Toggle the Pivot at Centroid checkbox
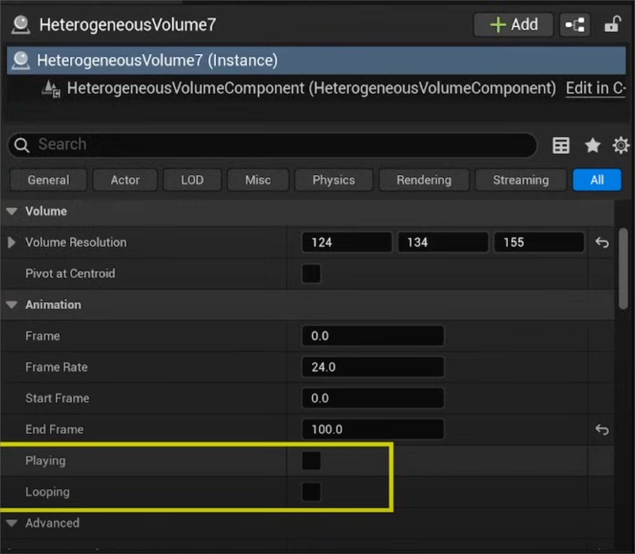Viewport: 635px width, 554px height. pyautogui.click(x=311, y=273)
